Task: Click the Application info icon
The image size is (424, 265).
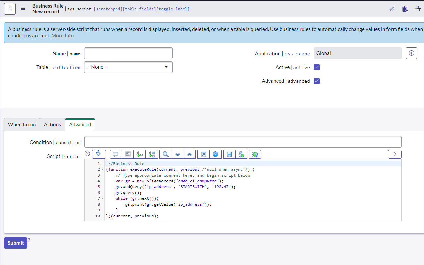Action: [411, 53]
